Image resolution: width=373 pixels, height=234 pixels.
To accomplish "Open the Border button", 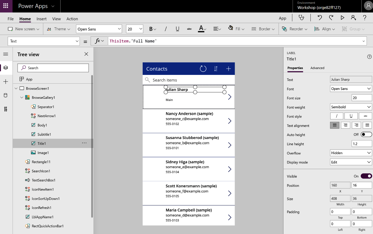I will [263, 29].
